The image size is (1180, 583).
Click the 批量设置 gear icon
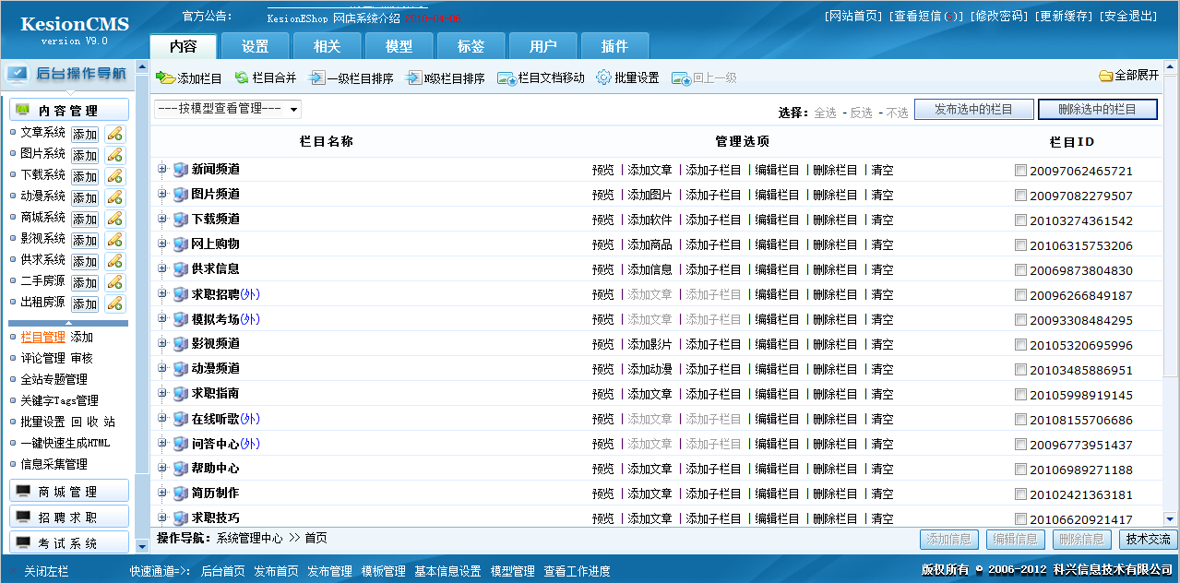(604, 78)
